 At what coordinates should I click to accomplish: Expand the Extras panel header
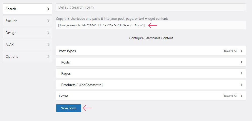point(151,96)
